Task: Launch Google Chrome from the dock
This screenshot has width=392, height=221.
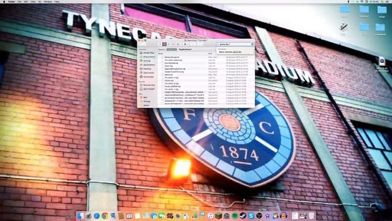Action: [105, 215]
